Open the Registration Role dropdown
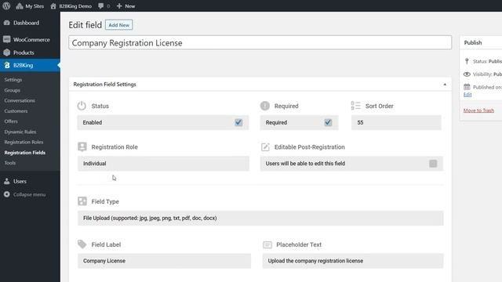This screenshot has height=282, width=502. (163, 164)
